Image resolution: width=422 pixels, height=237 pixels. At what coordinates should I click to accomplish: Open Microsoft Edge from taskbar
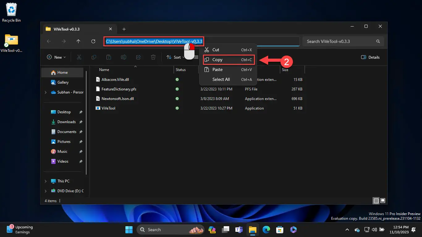point(266,230)
